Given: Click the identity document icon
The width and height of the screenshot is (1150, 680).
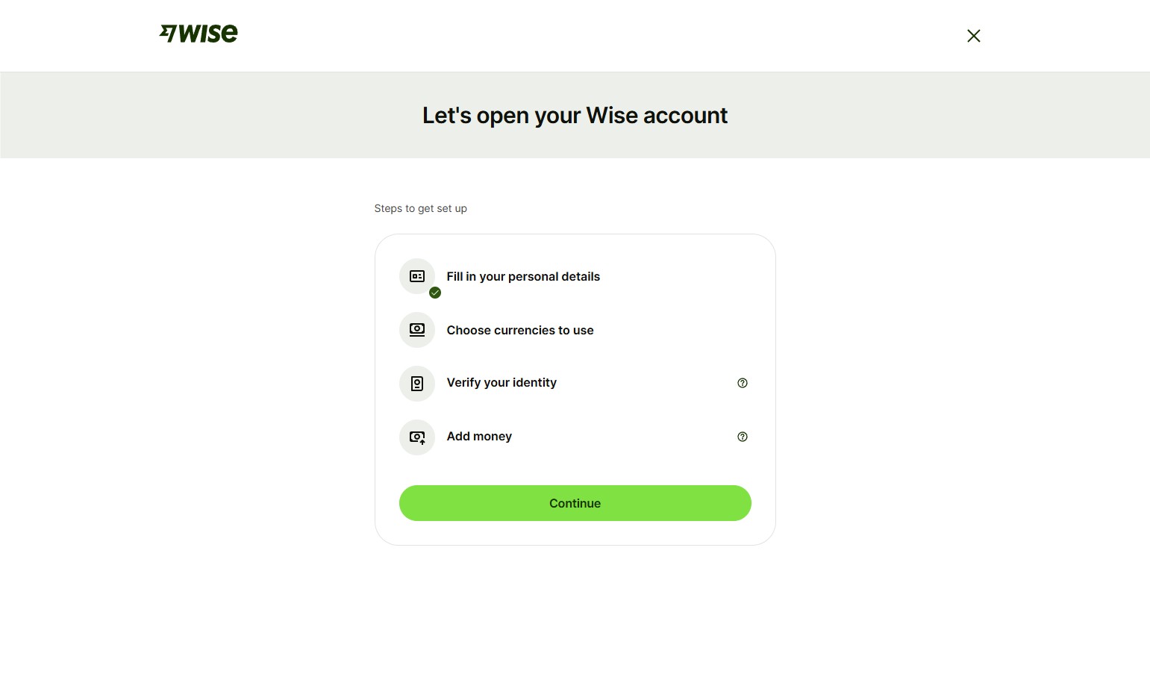Looking at the screenshot, I should [417, 384].
